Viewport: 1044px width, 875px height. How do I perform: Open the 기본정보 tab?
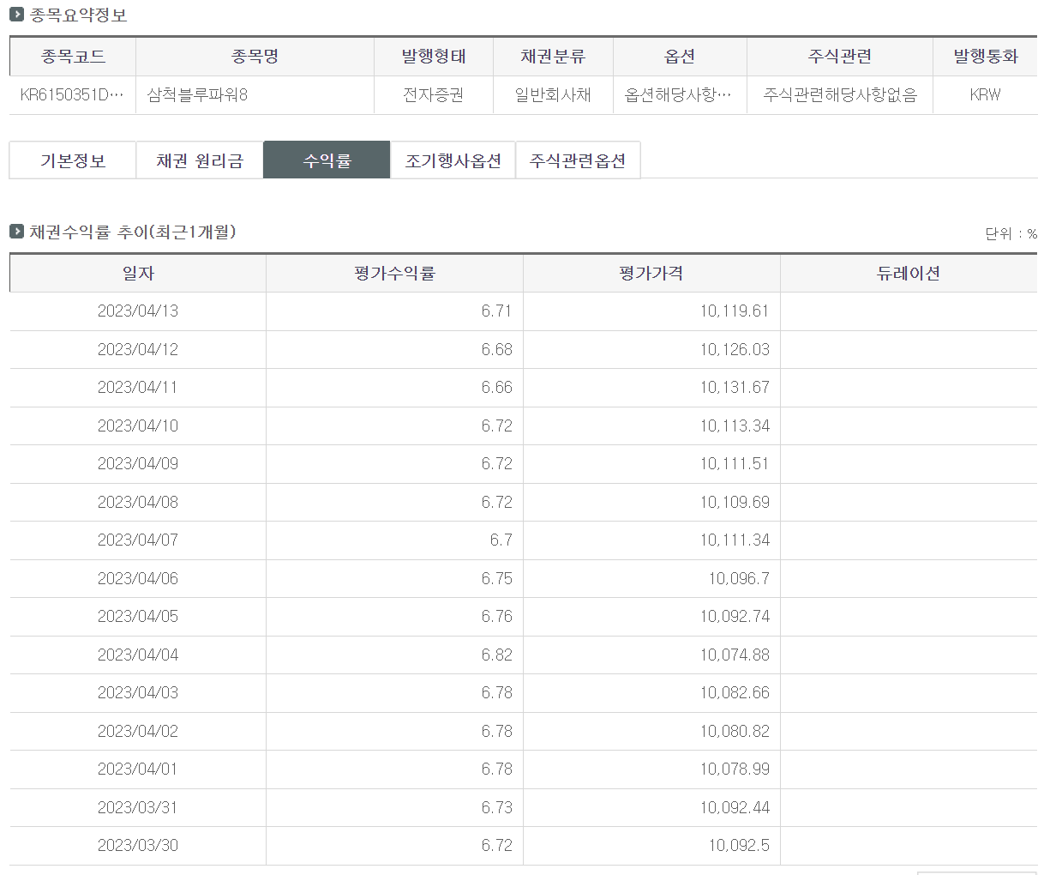click(73, 160)
